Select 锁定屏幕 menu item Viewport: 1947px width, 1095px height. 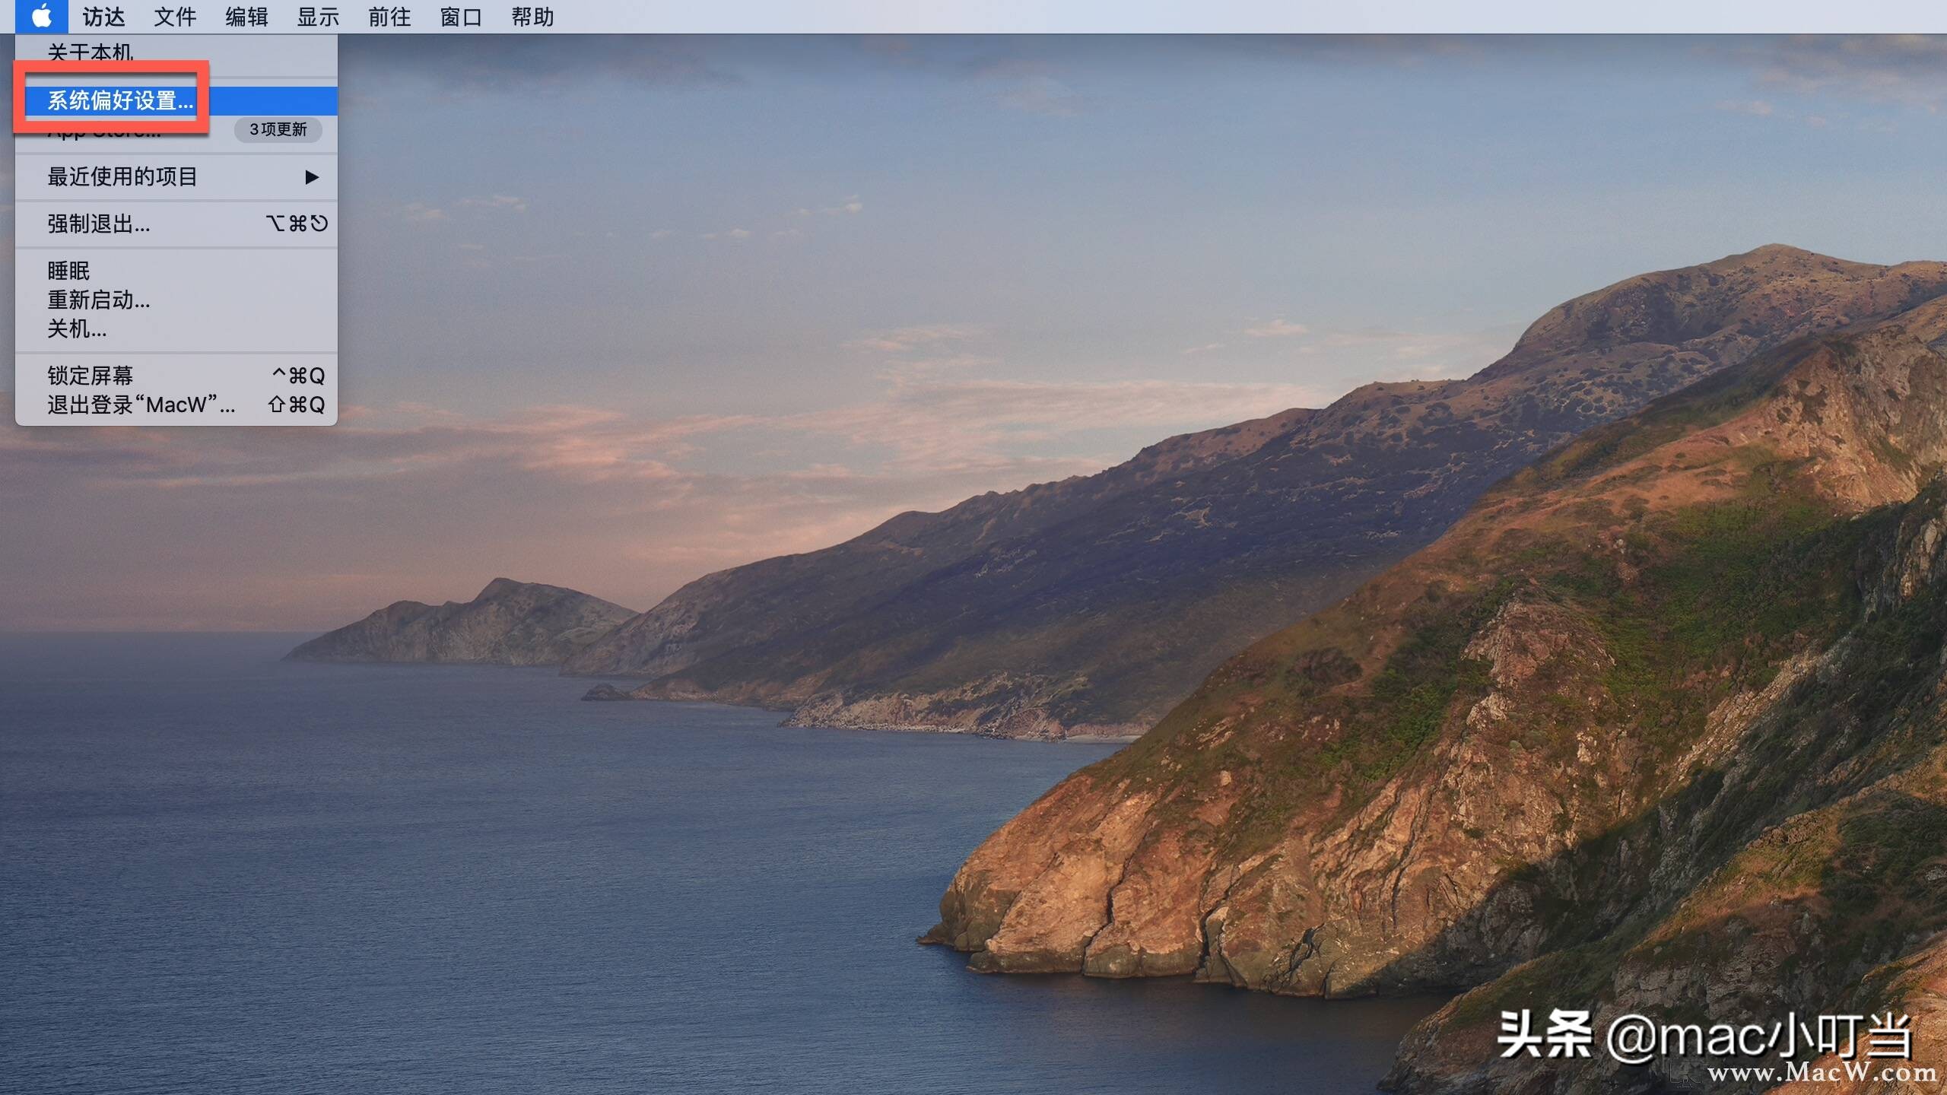90,376
